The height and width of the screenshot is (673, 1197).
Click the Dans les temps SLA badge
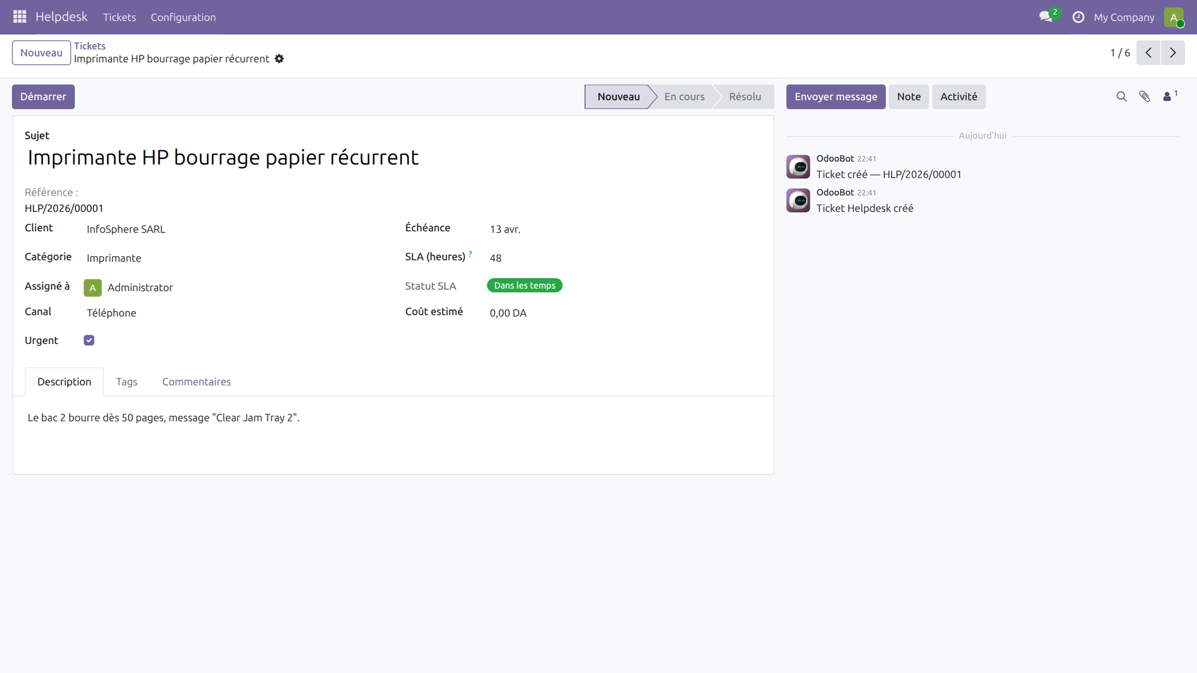coord(524,285)
